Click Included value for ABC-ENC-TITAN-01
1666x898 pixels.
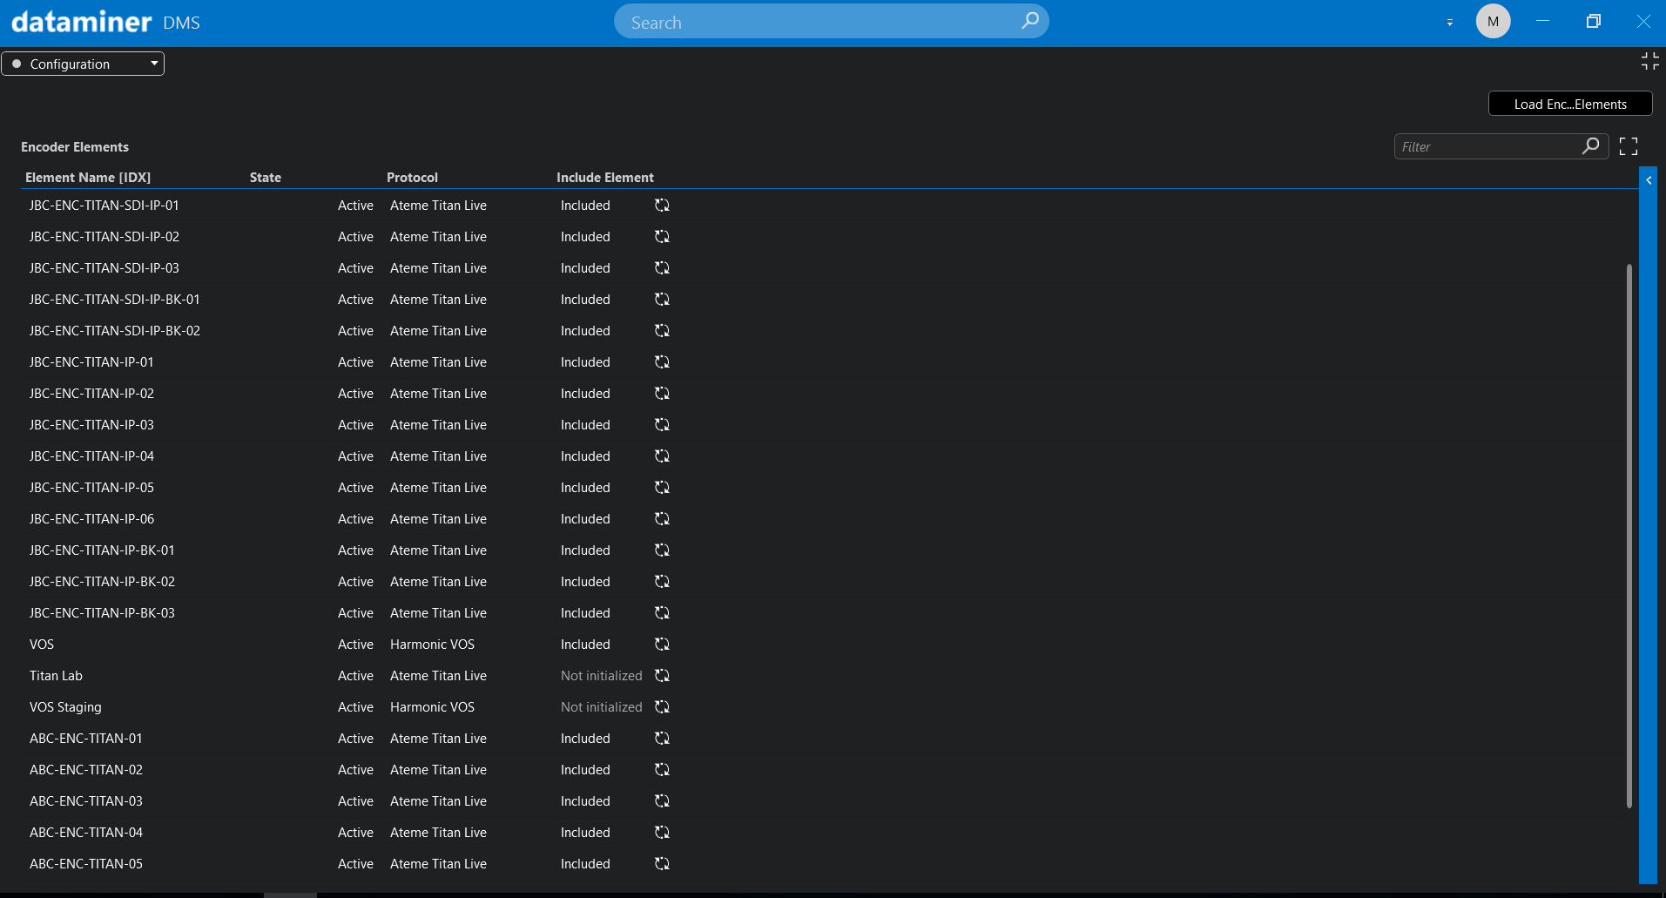585,739
